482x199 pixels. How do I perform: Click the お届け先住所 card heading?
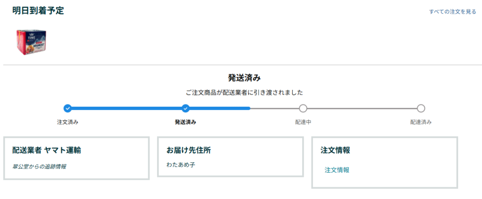tap(188, 150)
